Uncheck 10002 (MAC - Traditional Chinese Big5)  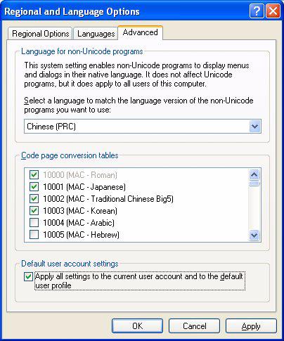tap(34, 199)
